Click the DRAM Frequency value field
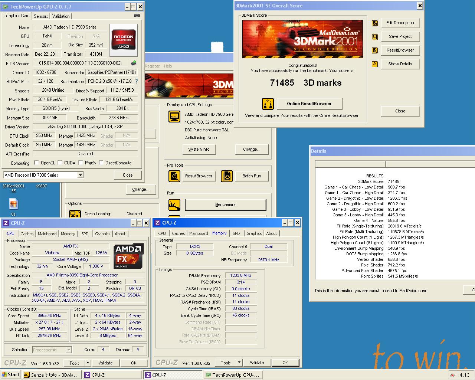Screen dimensions: 475x380 coord(240,275)
